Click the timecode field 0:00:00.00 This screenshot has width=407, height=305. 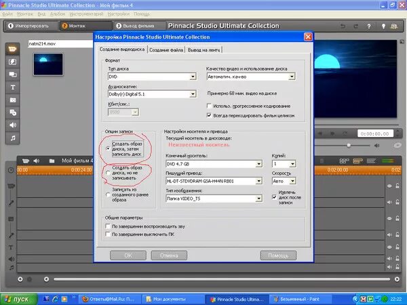coord(375,134)
